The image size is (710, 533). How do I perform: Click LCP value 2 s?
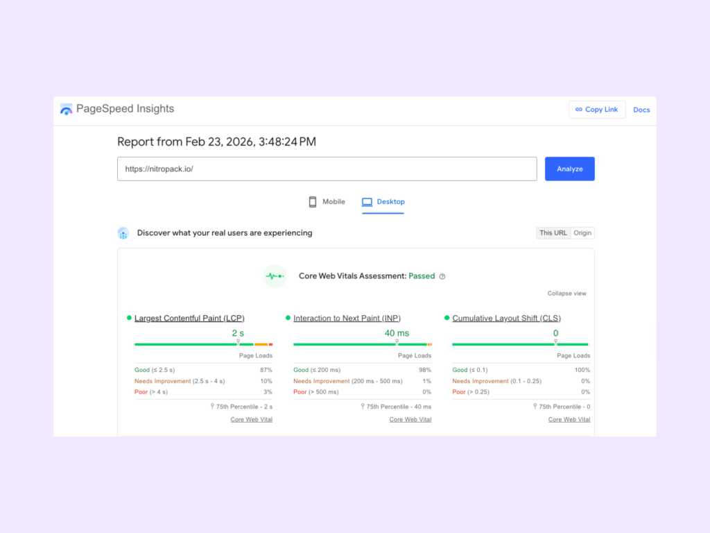238,333
